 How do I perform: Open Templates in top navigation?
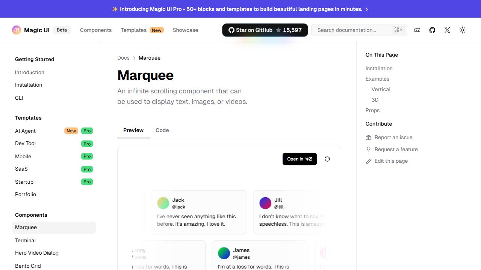(x=133, y=30)
